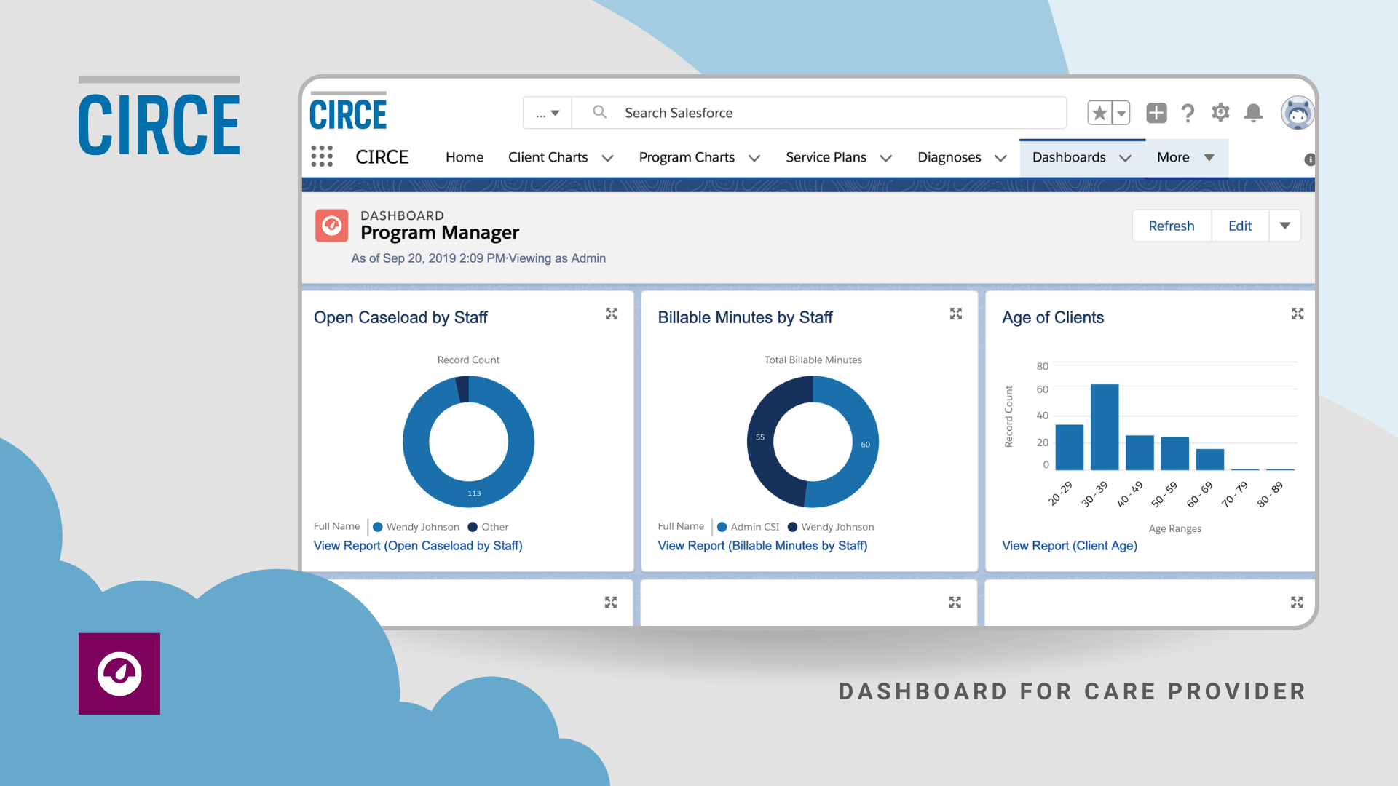Click the Refresh button
1398x786 pixels.
1171,226
